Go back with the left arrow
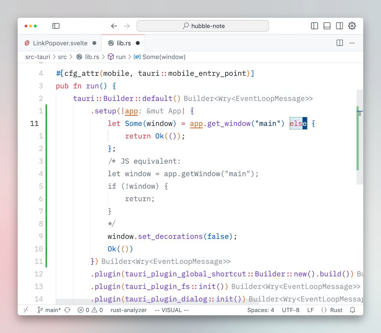 pos(114,26)
